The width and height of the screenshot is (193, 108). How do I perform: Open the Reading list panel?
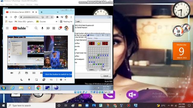[66, 22]
